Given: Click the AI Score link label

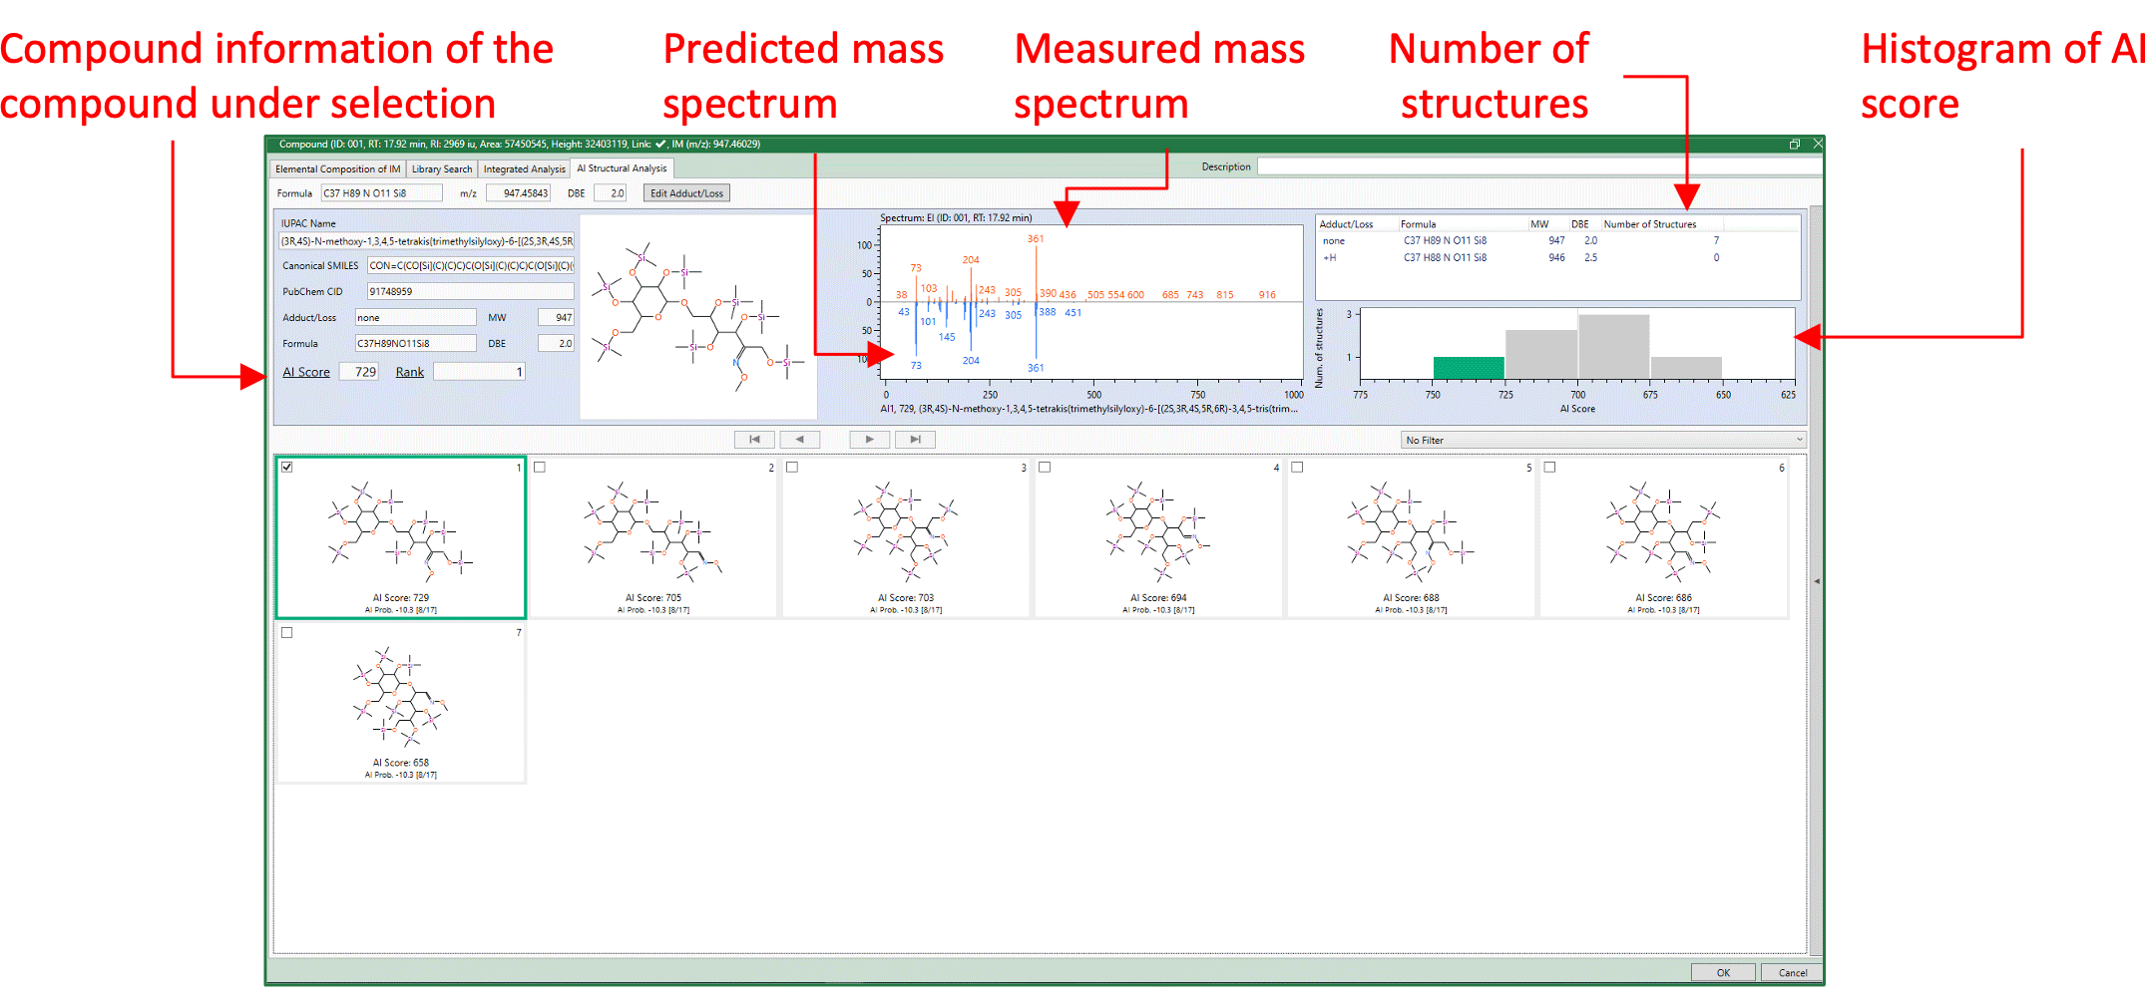Looking at the screenshot, I should pos(305,372).
